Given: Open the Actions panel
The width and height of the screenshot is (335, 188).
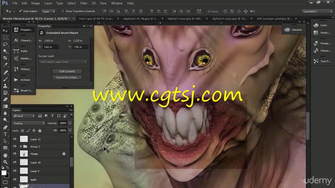Looking at the screenshot, I should point(23,80).
